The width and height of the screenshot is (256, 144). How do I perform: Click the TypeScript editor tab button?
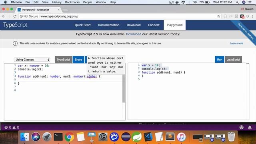[63, 60]
